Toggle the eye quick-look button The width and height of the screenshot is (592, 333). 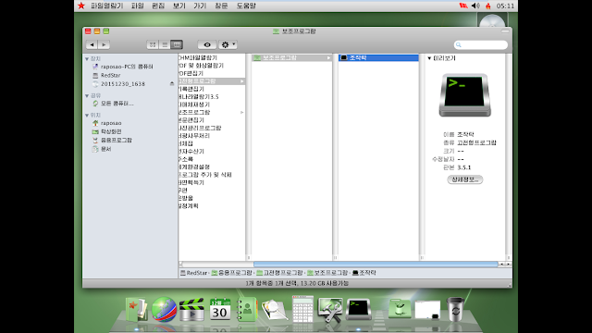(x=207, y=44)
